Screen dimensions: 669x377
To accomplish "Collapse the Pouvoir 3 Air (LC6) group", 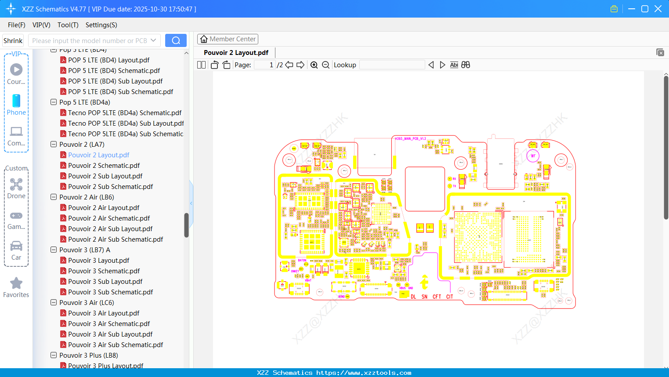I will click(x=53, y=302).
